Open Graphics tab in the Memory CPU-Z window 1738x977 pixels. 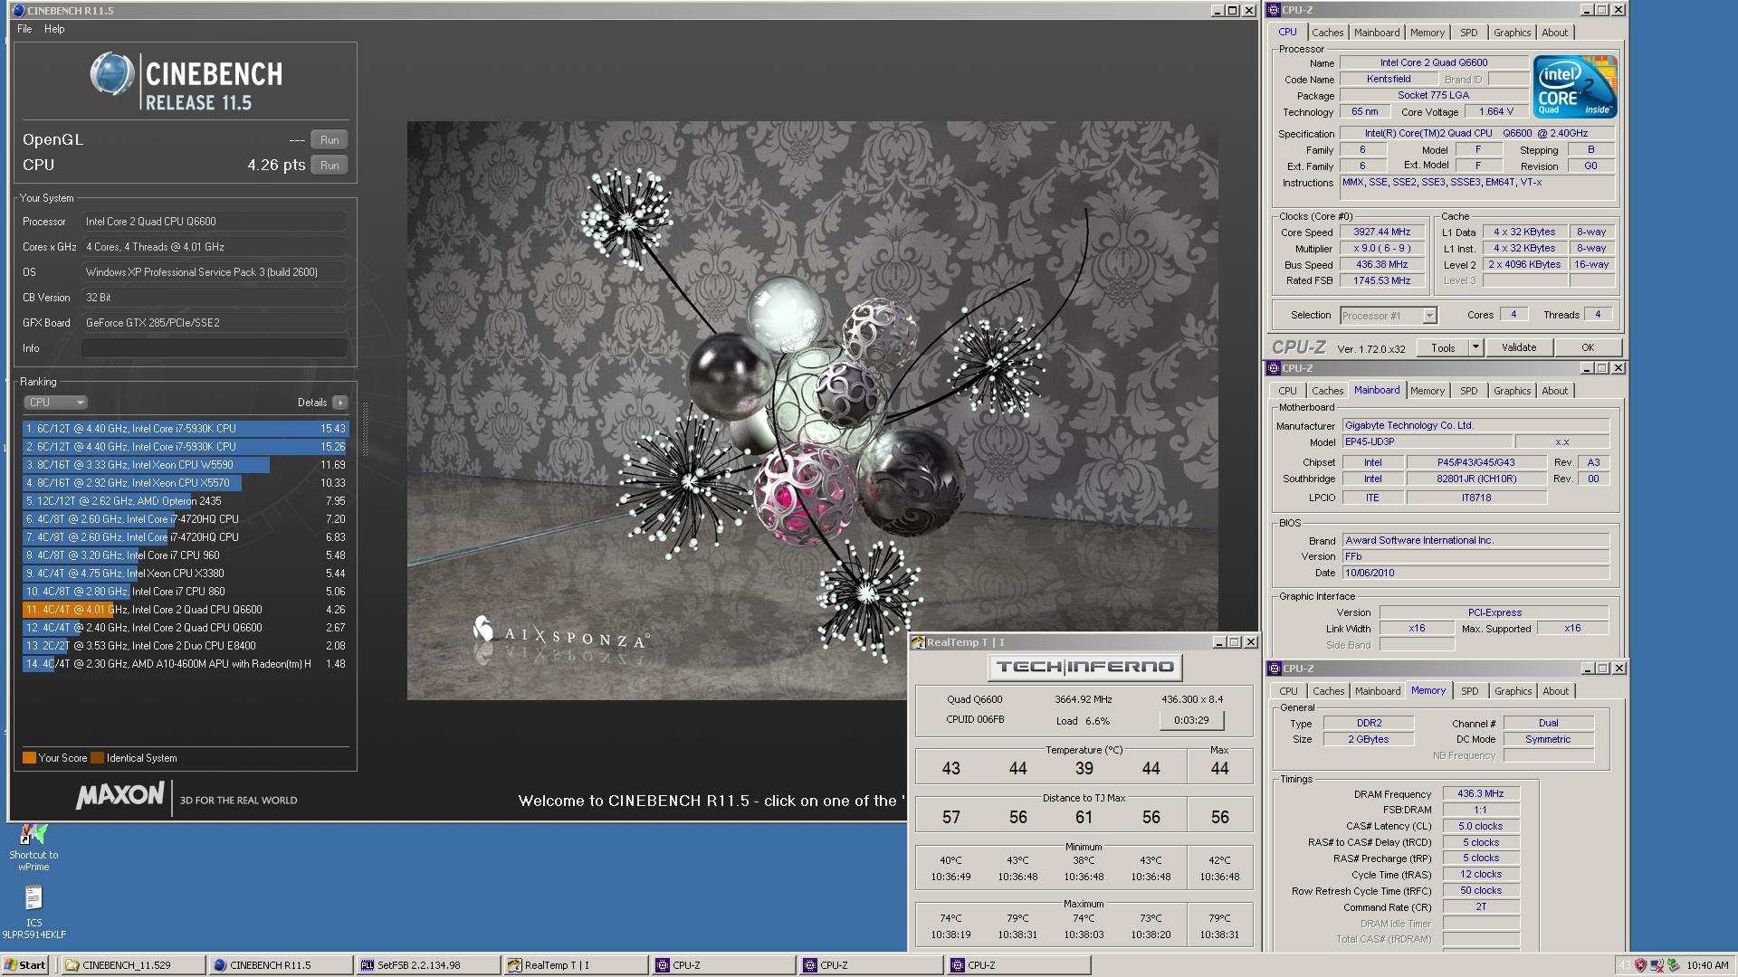(x=1513, y=691)
